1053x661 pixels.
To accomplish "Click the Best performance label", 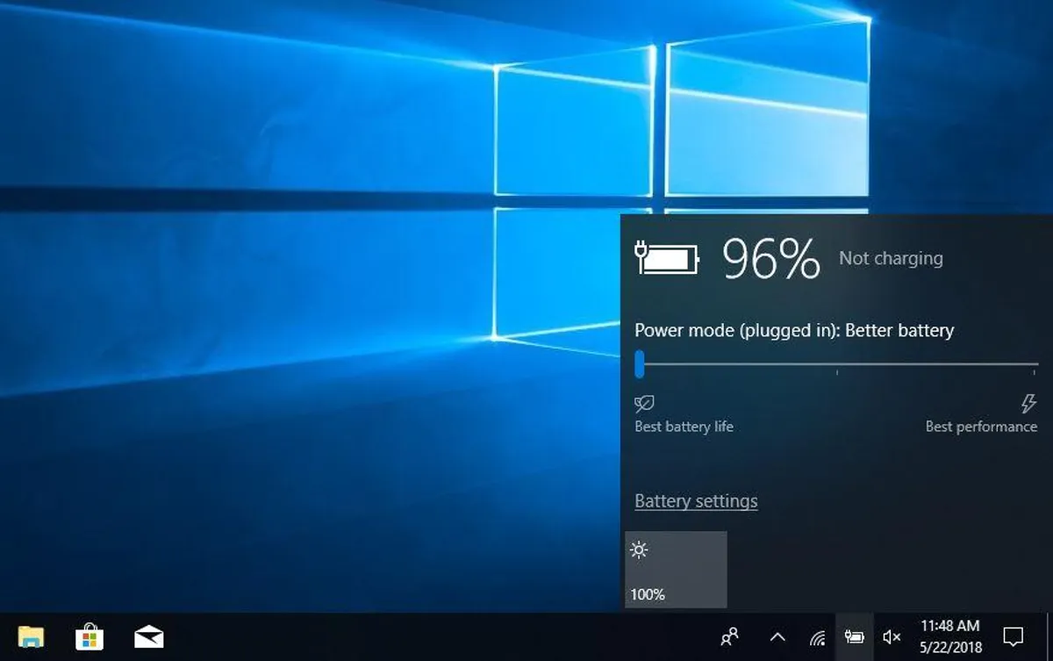I will 981,427.
